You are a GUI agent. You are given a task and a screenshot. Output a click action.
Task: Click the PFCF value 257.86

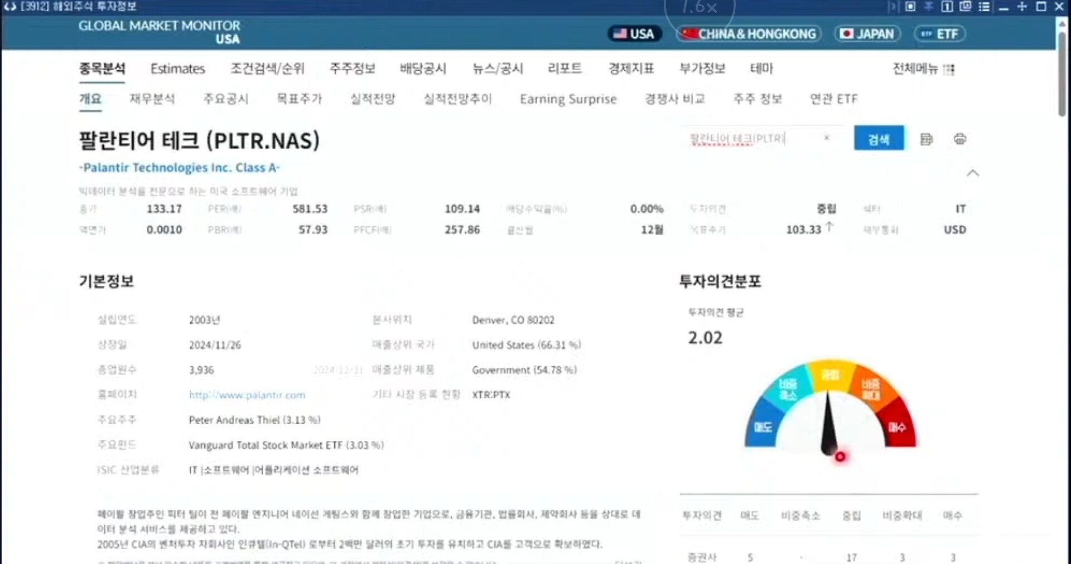tap(462, 230)
